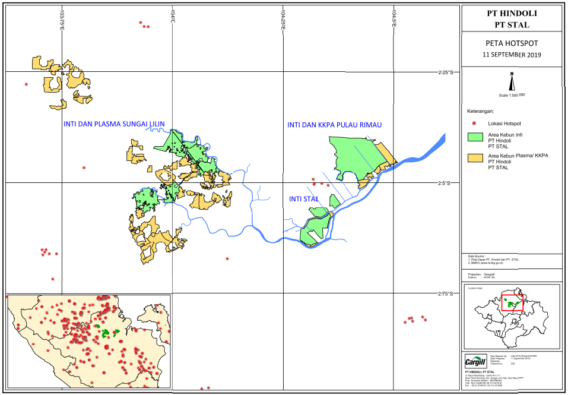The height and width of the screenshot is (395, 568).
Task: Click the hotspot cluster left of INTI STAL
Action: [x=321, y=182]
